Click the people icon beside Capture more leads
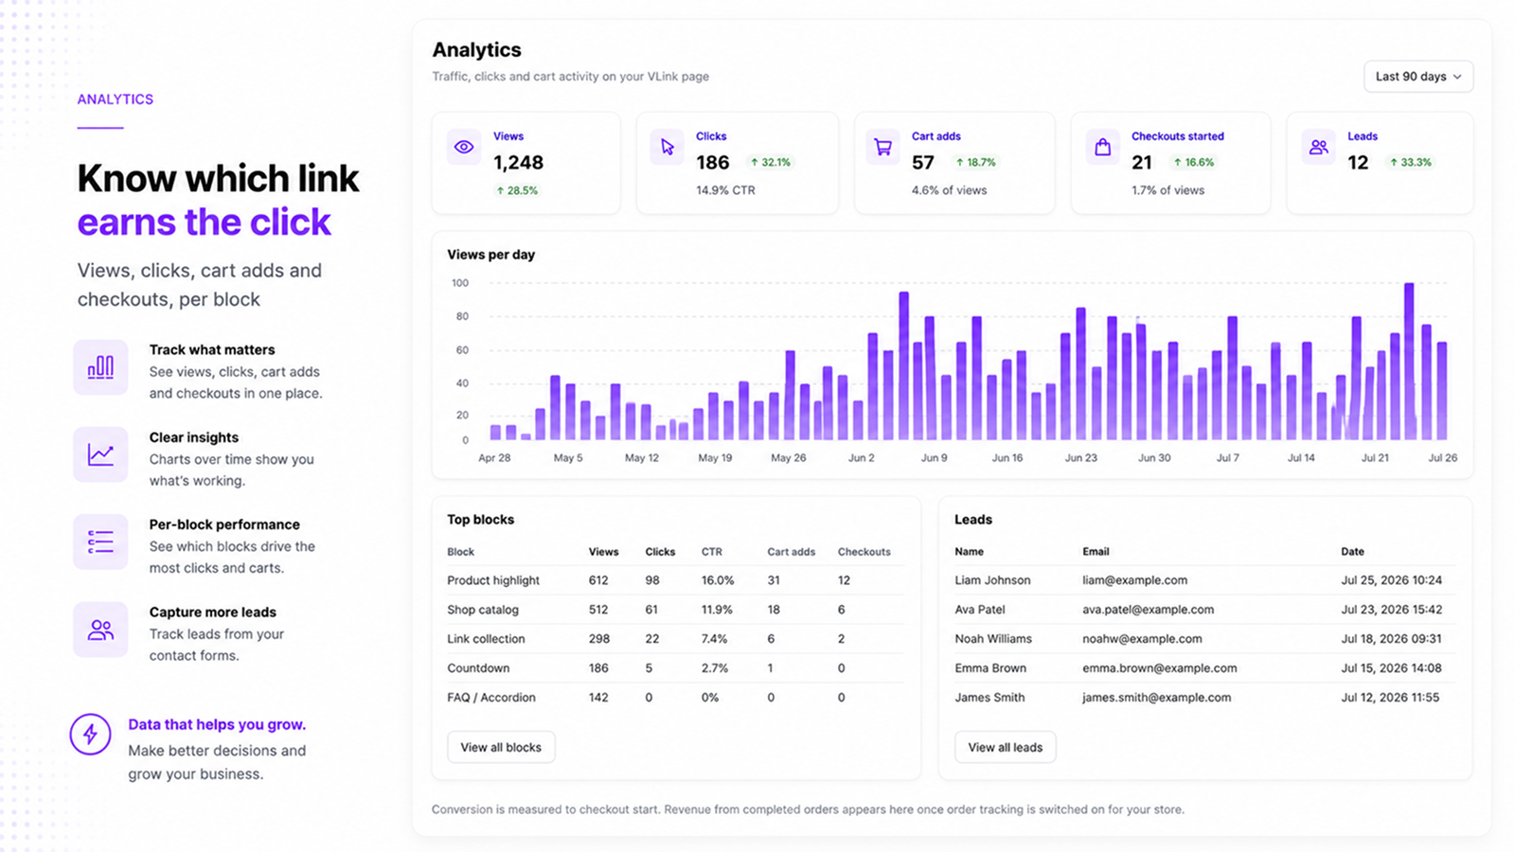 click(x=100, y=630)
